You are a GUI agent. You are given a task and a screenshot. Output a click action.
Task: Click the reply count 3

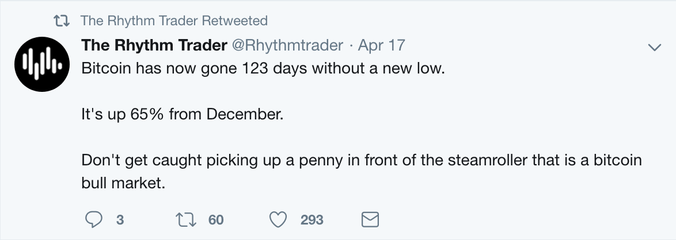tap(120, 220)
